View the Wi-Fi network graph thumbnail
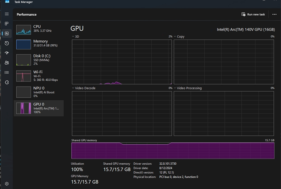This screenshot has height=189, width=281. (24, 76)
